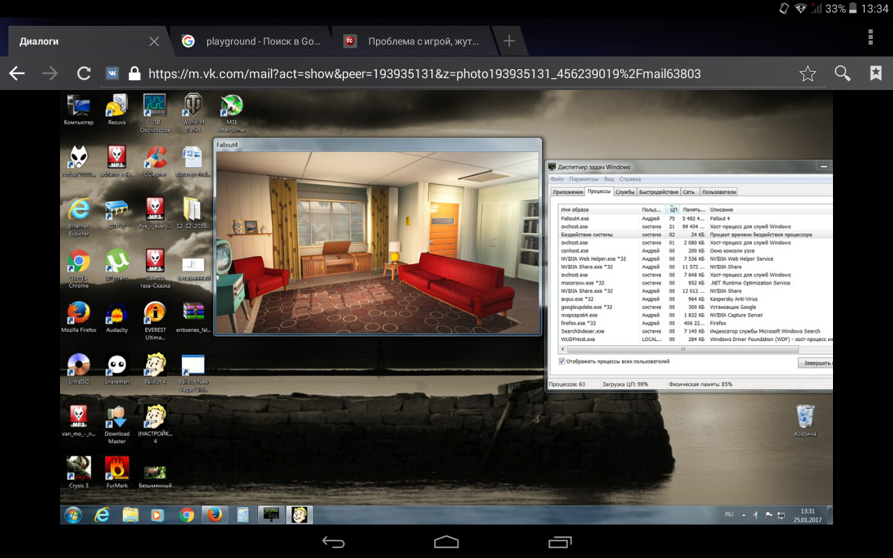Viewport: 893px width, 558px height.
Task: Switch to the Быстродействие tab
Action: 659,192
